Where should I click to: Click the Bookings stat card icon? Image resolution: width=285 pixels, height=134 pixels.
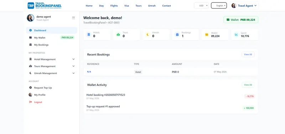(x=177, y=34)
